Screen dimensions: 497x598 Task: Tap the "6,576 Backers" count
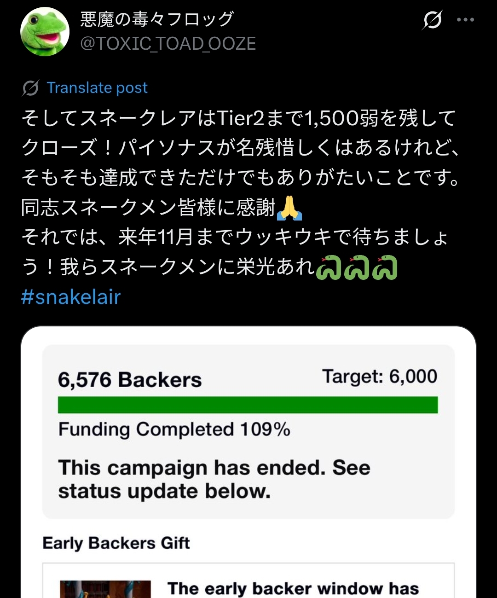coord(130,380)
